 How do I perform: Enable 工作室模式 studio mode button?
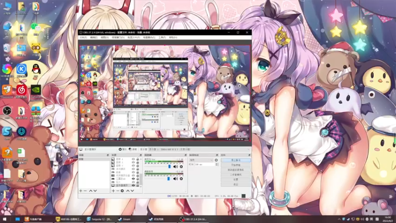[x=236, y=175]
